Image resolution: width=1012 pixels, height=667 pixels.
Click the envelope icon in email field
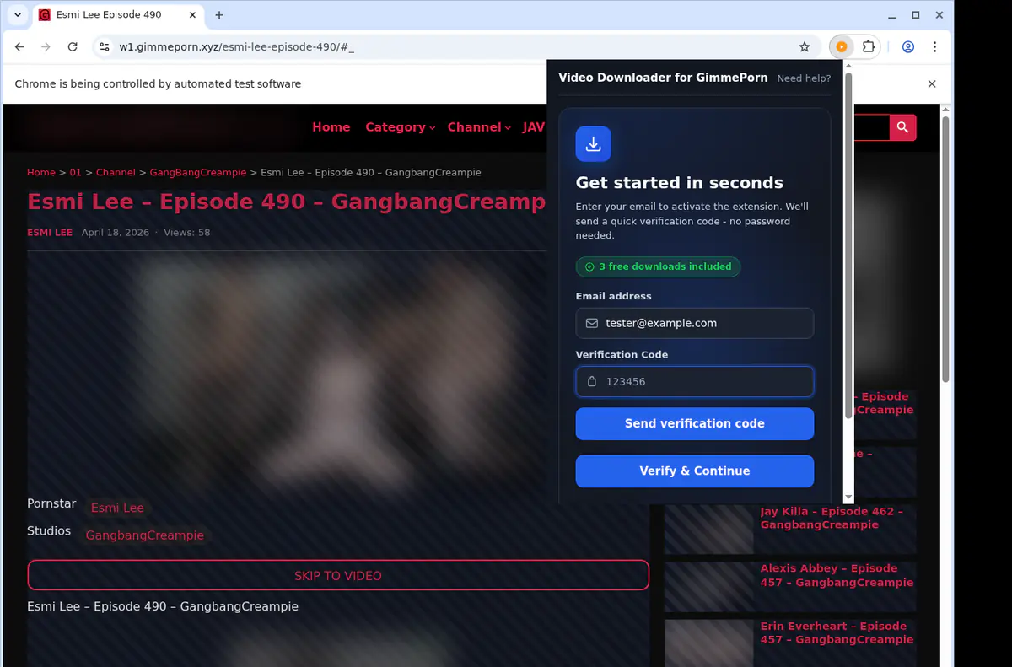[x=592, y=323]
